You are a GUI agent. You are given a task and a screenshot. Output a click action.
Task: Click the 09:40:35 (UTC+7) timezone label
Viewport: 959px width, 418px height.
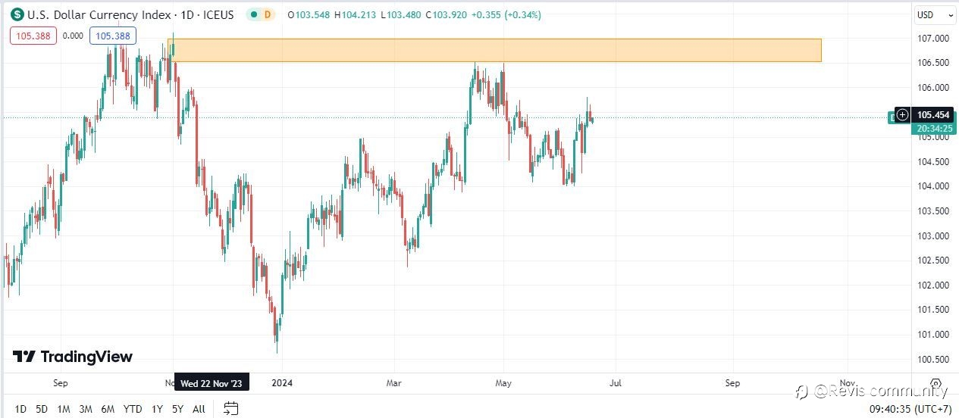tap(909, 409)
